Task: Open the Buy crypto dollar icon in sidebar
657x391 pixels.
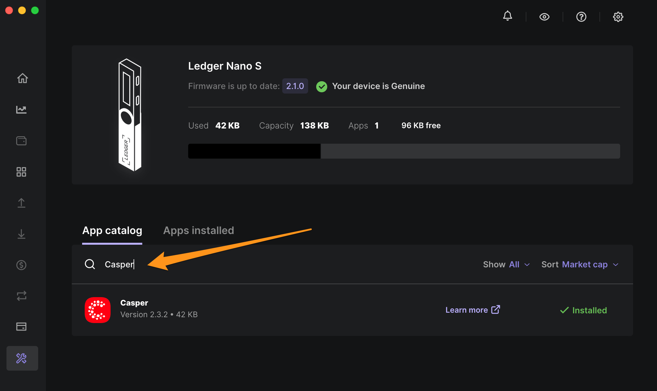Action: [x=22, y=265]
